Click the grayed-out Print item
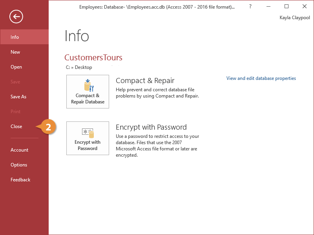Image resolution: width=314 pixels, height=235 pixels. [15, 112]
